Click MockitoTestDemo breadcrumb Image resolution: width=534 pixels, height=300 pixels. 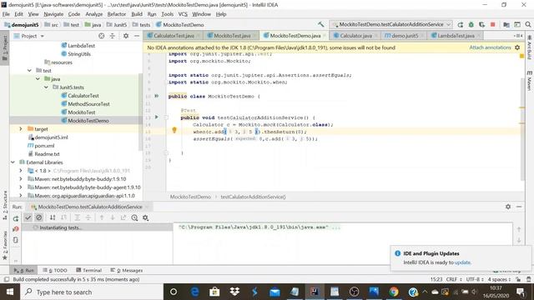(x=190, y=197)
